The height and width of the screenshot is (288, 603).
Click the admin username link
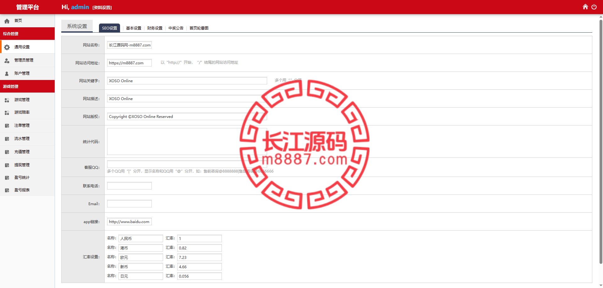(x=80, y=7)
